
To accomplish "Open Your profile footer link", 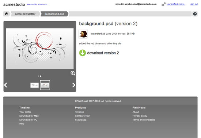I will click(x=25, y=112).
